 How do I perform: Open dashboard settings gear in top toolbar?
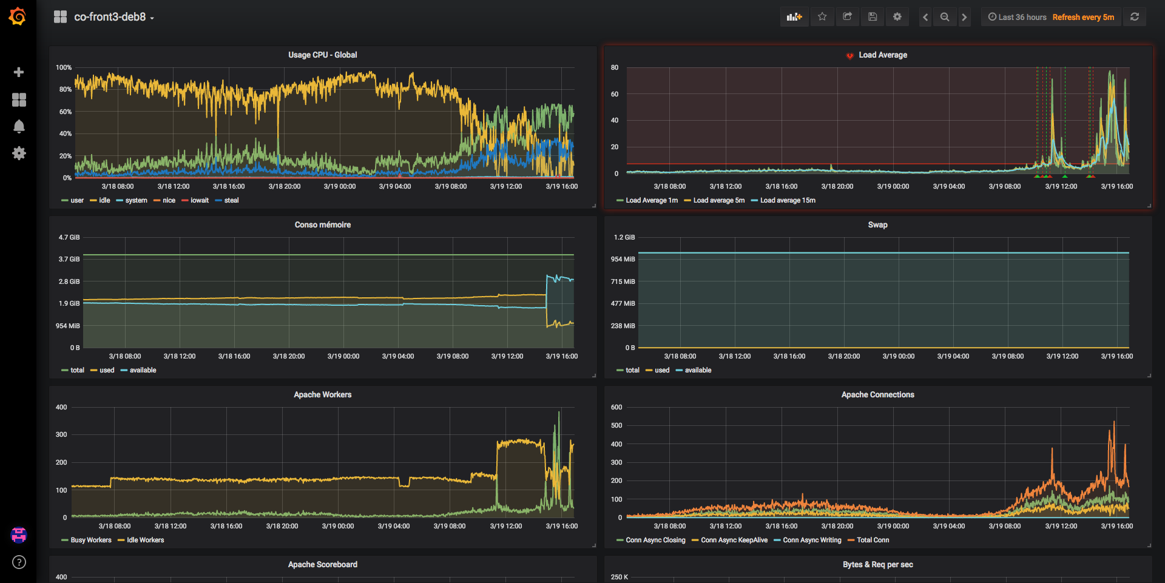click(897, 17)
